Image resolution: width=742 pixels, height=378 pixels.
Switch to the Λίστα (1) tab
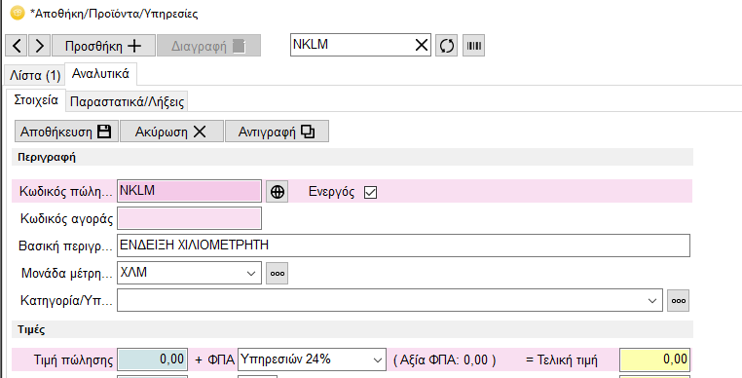(x=34, y=75)
